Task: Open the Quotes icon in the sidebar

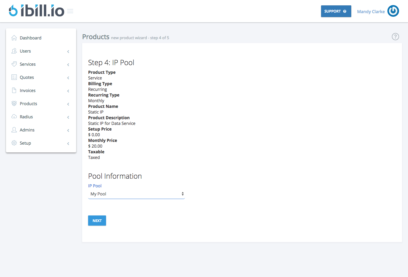Action: coord(14,77)
